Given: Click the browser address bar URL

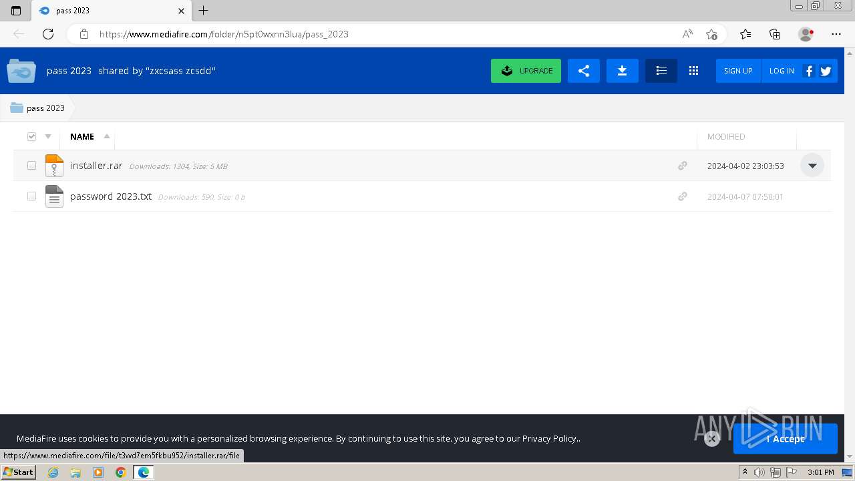Looking at the screenshot, I should 224,34.
